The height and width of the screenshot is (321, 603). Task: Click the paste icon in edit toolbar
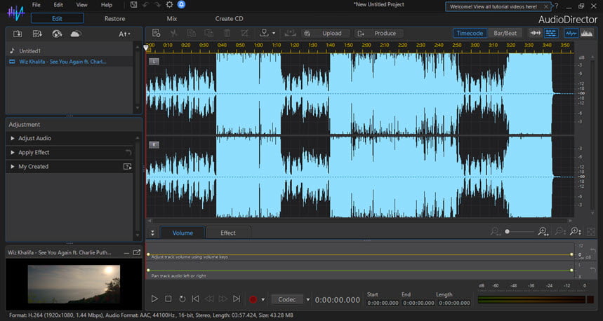[208, 33]
